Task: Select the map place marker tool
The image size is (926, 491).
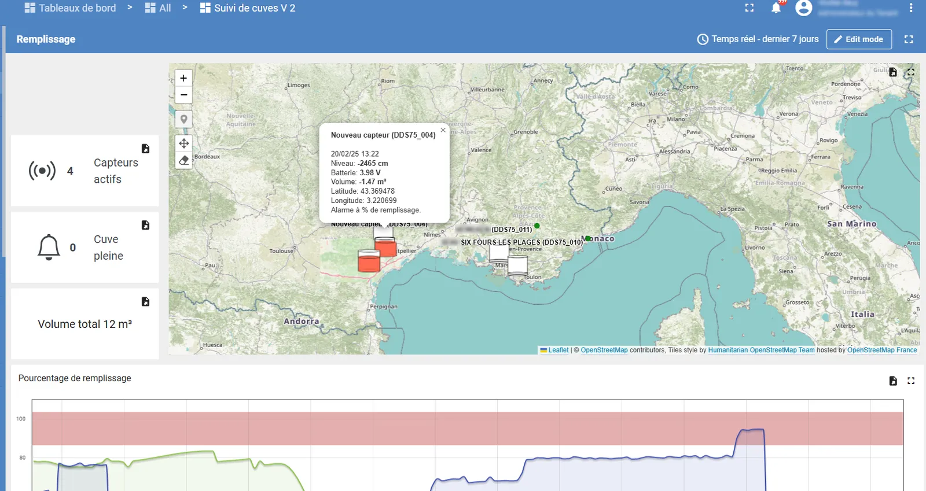Action: (x=183, y=119)
